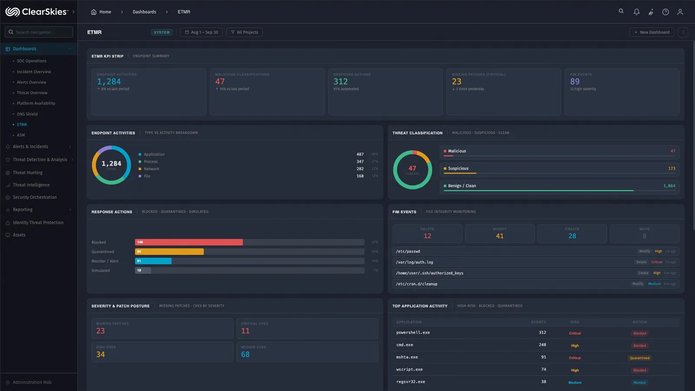This screenshot has width=695, height=391.
Task: Click into Search navigation field
Action: 39,32
